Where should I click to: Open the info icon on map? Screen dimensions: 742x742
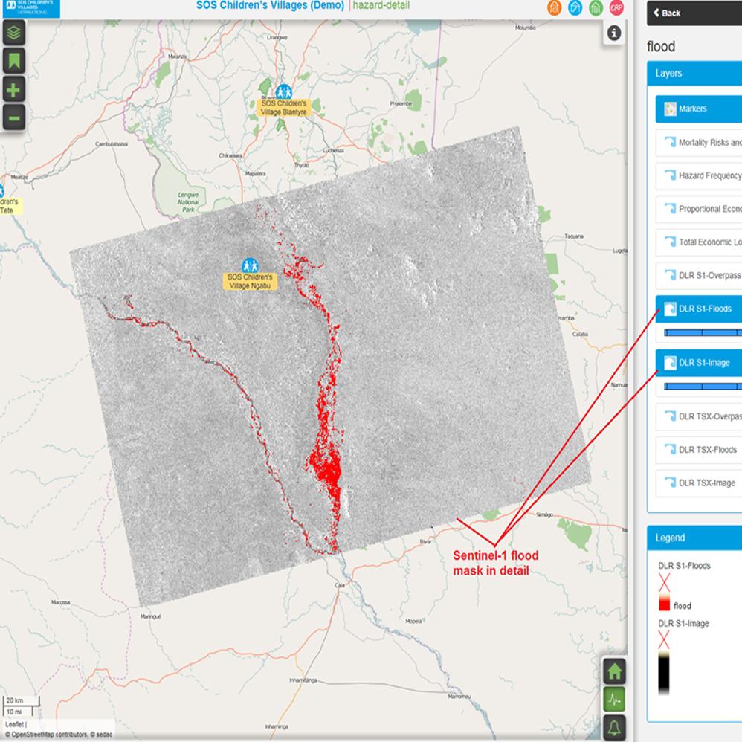point(614,33)
